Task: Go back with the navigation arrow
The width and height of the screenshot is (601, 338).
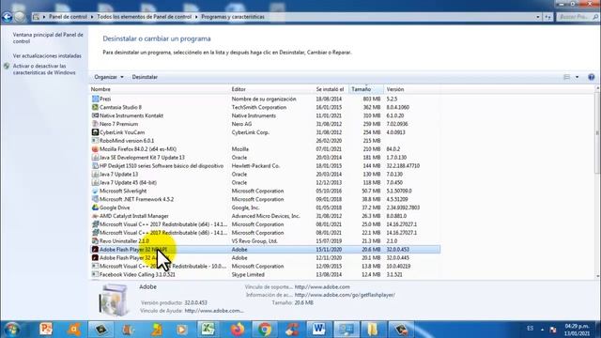Action: tap(7, 17)
